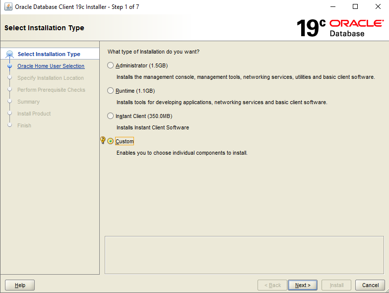
Task: Click the Specify Installation Location step
Action: [x=51, y=78]
